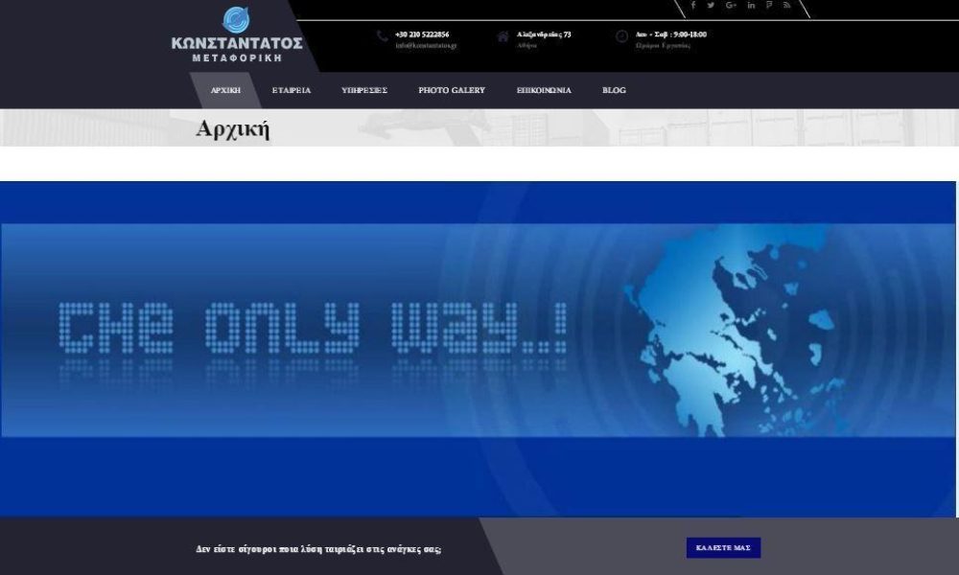Open the RSS feed icon
Viewport: 959px width, 575px height.
pyautogui.click(x=787, y=6)
